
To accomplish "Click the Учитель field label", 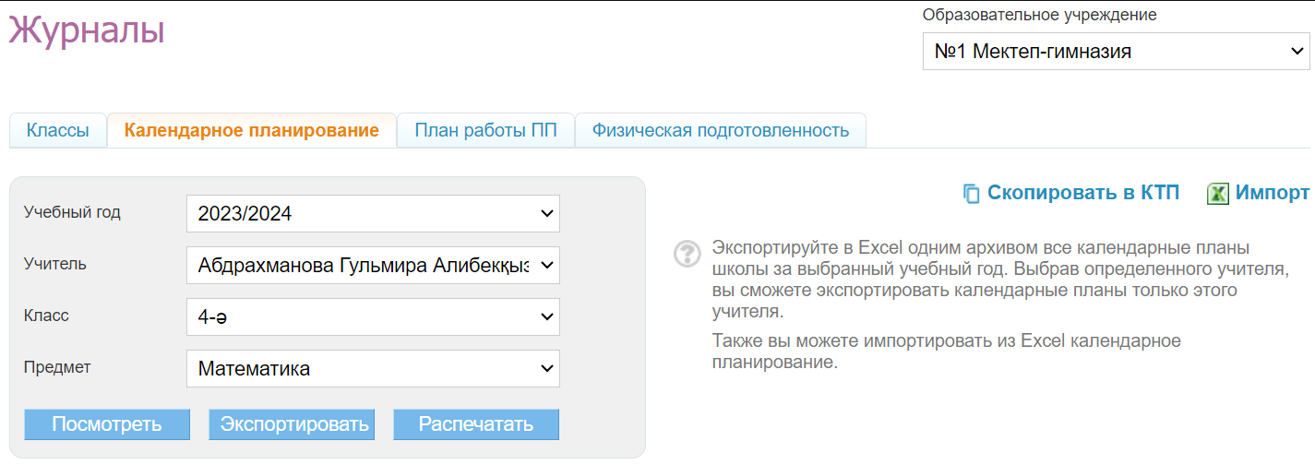I will [55, 264].
